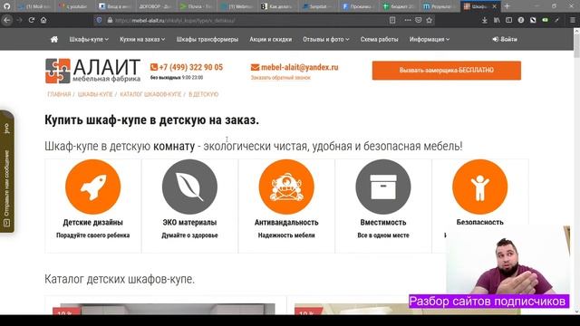Viewport: 580px width, 326px height.
Task: Open the Отправьте нам сообщение side widget
Action: click(x=7, y=171)
